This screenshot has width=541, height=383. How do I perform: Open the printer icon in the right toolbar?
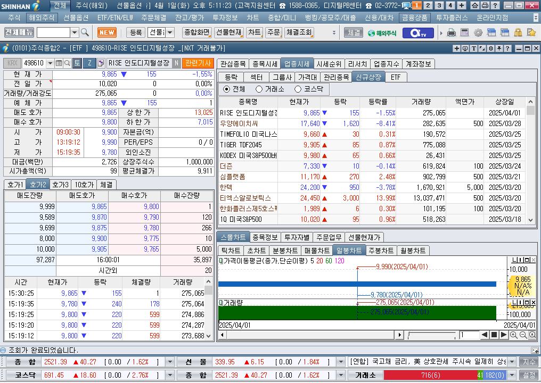(452, 33)
